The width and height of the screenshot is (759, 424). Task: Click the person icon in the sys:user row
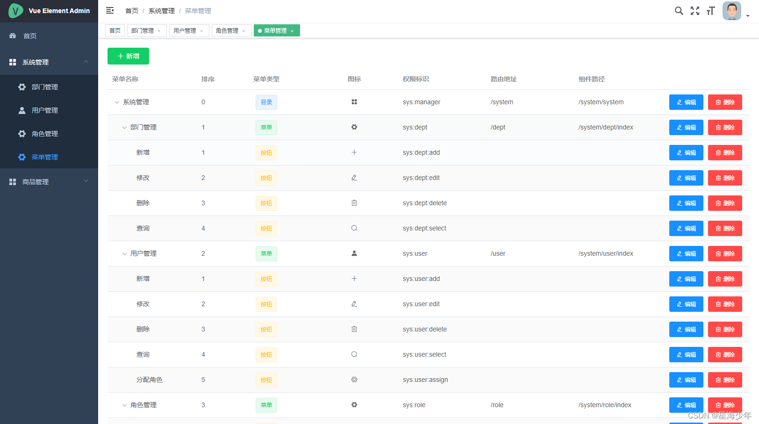pyautogui.click(x=354, y=253)
